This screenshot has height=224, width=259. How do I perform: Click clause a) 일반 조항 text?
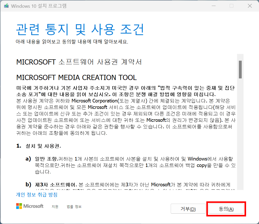click(130, 165)
